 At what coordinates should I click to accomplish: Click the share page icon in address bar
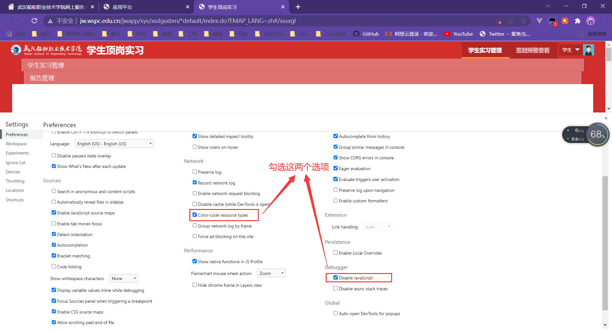click(511, 21)
